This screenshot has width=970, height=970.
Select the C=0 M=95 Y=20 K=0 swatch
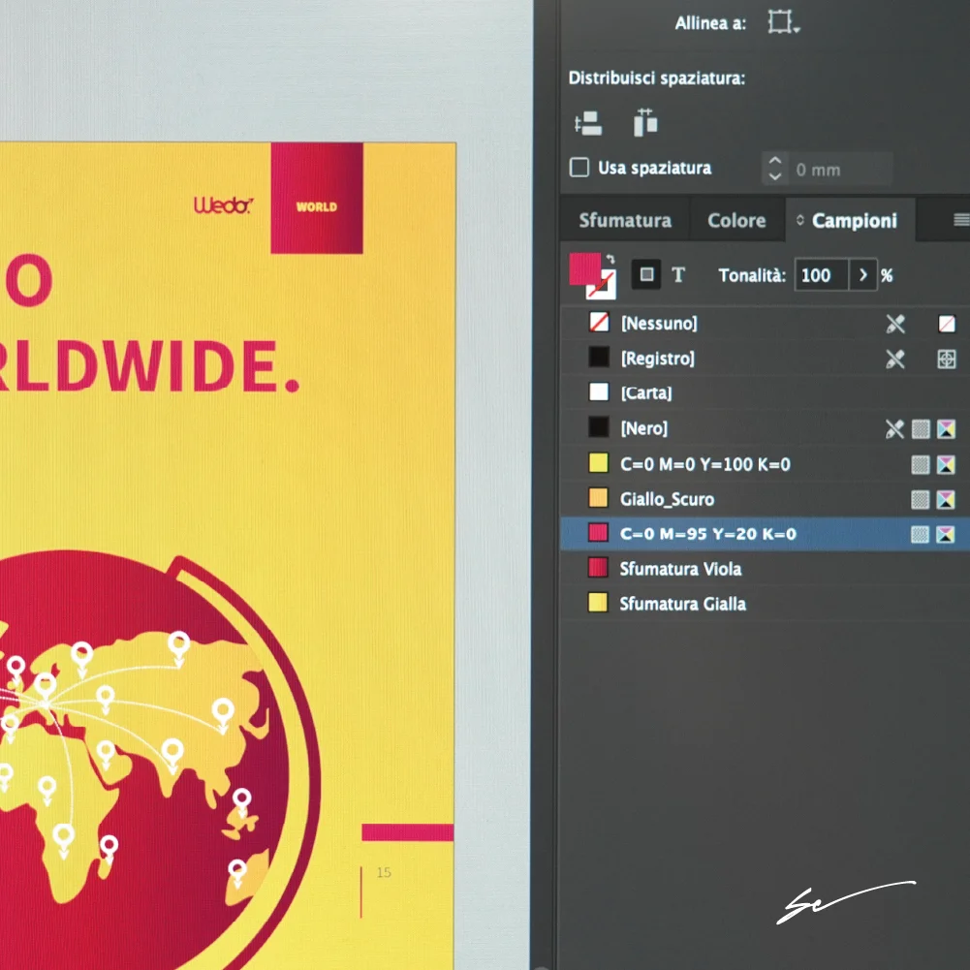765,534
